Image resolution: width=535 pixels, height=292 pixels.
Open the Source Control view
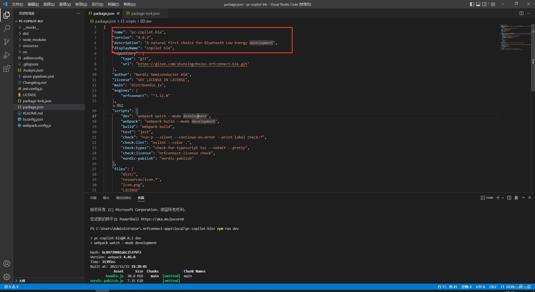click(x=7, y=42)
